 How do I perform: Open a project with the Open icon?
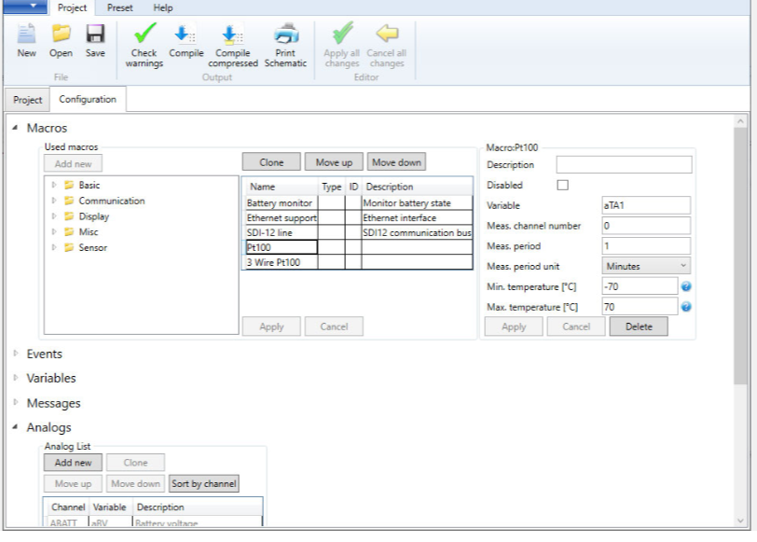pos(61,35)
